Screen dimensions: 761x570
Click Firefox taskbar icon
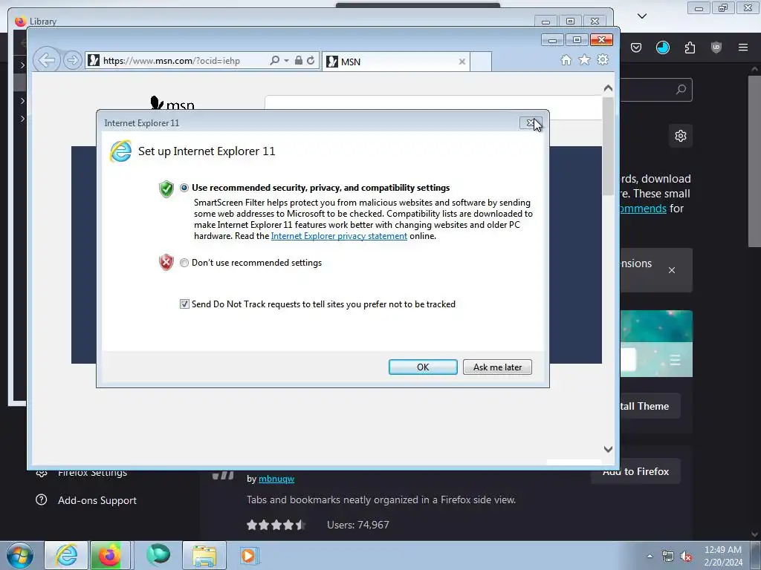tap(110, 555)
